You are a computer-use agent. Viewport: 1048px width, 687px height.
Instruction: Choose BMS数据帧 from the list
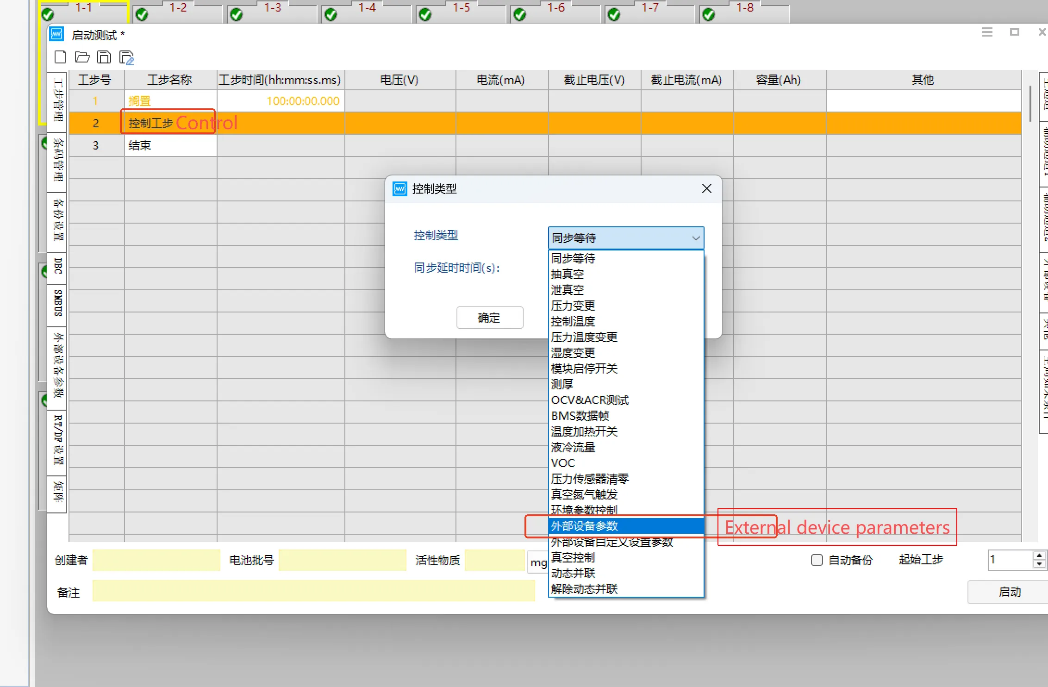click(x=626, y=416)
